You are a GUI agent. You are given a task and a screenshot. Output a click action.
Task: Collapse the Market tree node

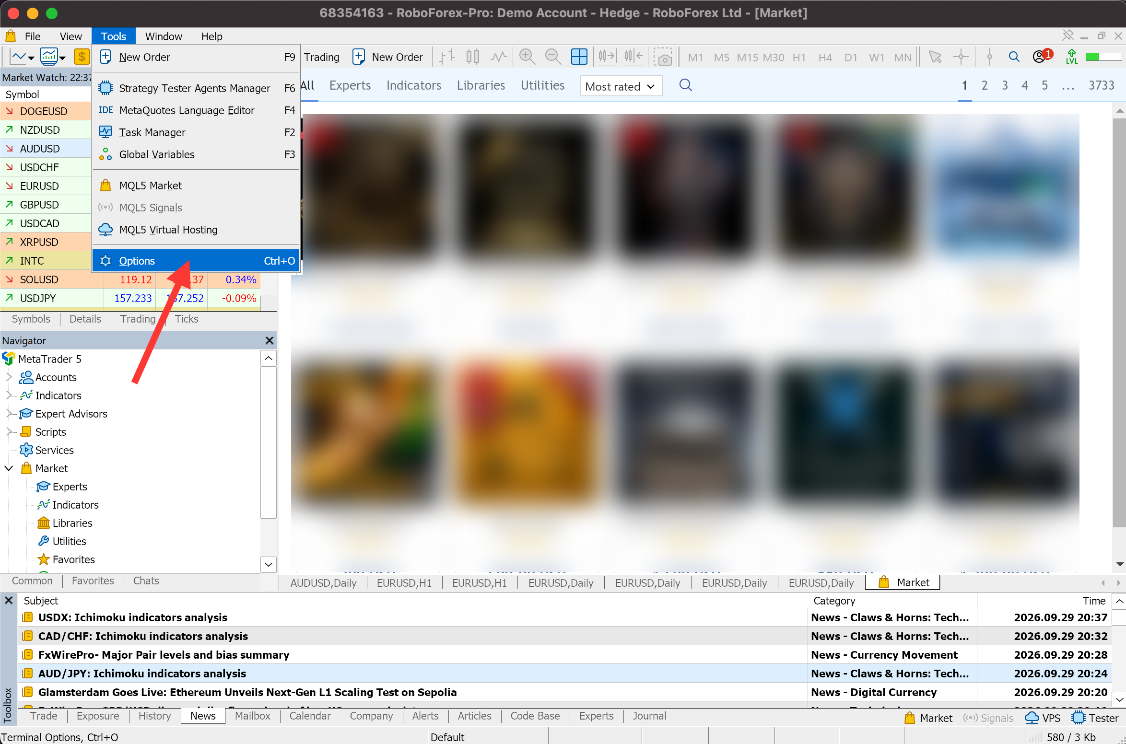point(9,468)
